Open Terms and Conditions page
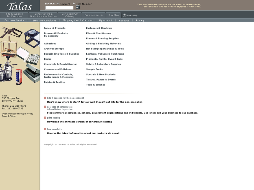The height and width of the screenshot is (190, 254). [x=43, y=21]
